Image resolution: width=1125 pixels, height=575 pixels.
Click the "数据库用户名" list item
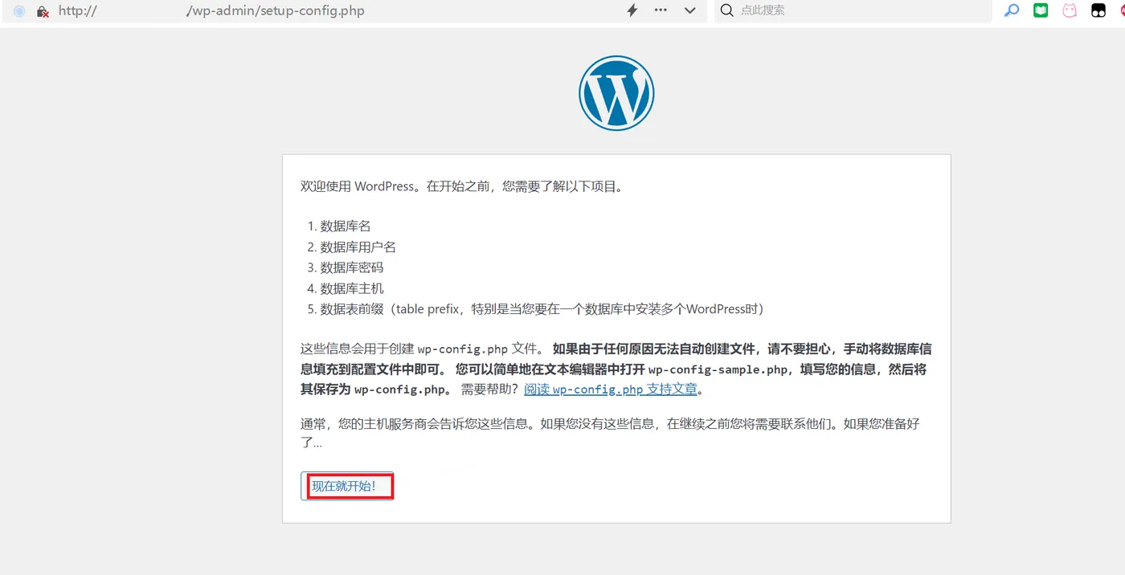point(358,247)
